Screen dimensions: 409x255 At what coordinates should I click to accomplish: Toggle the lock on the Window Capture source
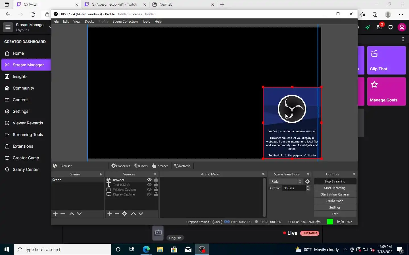coord(156,189)
